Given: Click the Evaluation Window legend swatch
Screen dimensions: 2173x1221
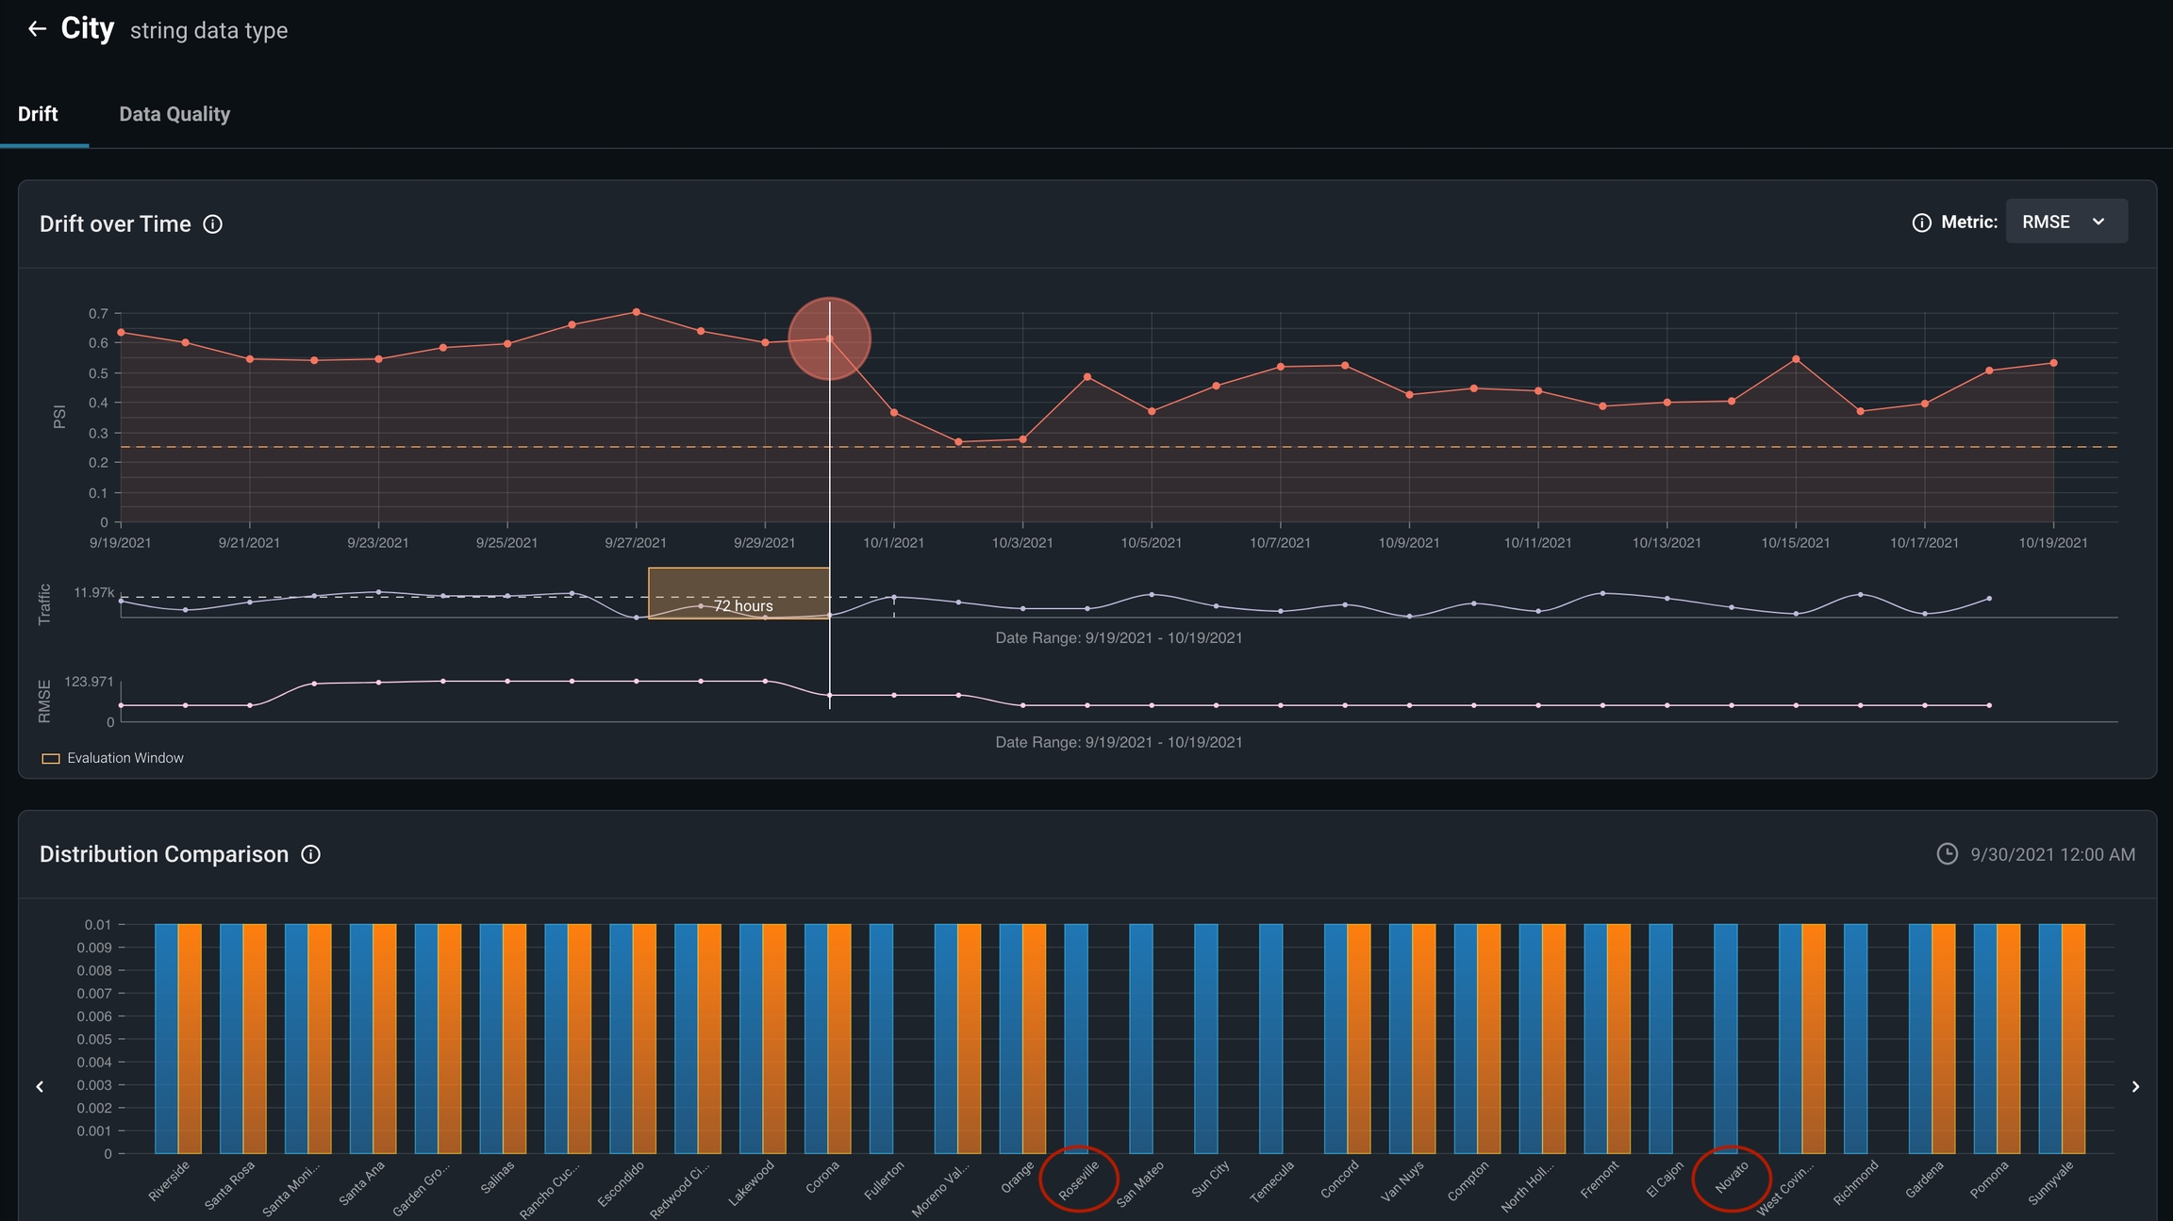Looking at the screenshot, I should [51, 758].
